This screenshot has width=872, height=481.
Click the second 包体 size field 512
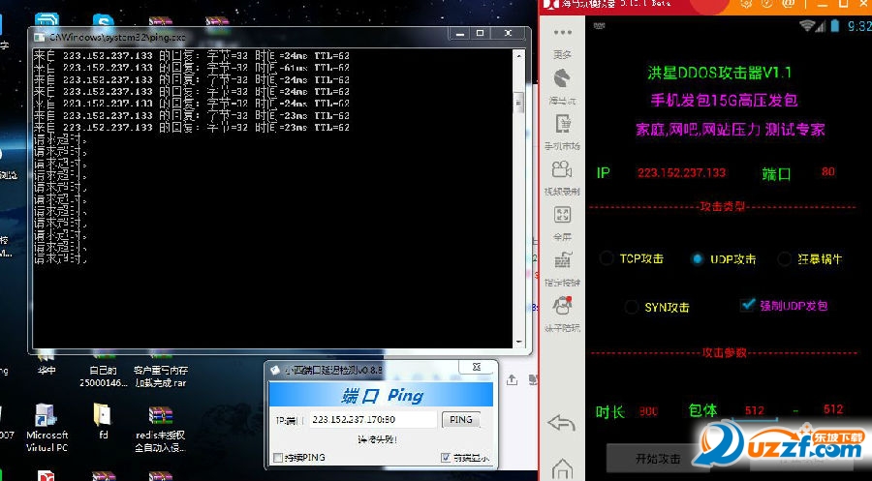point(833,409)
